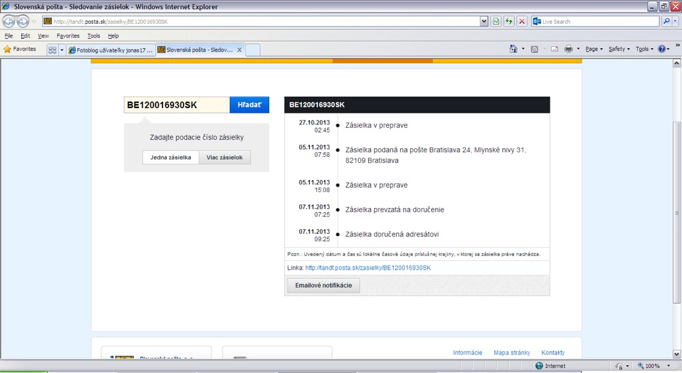Expand the Page dropdown menu

(594, 49)
